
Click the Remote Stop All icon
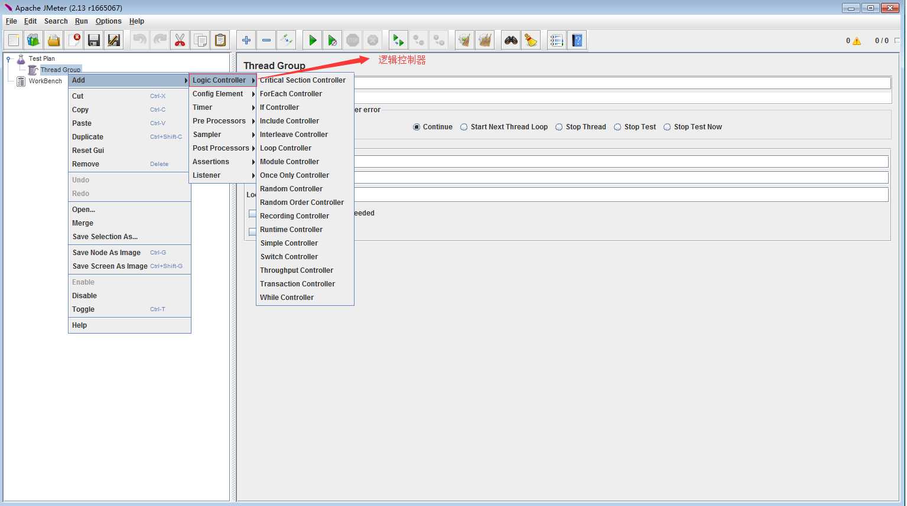click(419, 40)
